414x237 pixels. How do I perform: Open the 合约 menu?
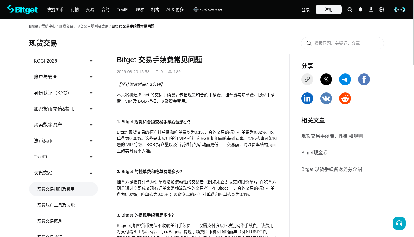pyautogui.click(x=106, y=9)
